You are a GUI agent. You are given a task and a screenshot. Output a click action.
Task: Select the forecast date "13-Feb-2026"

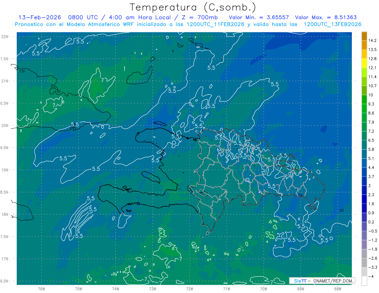click(x=40, y=17)
